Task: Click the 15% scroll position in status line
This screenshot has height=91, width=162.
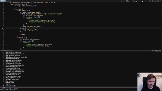Action: (153, 51)
